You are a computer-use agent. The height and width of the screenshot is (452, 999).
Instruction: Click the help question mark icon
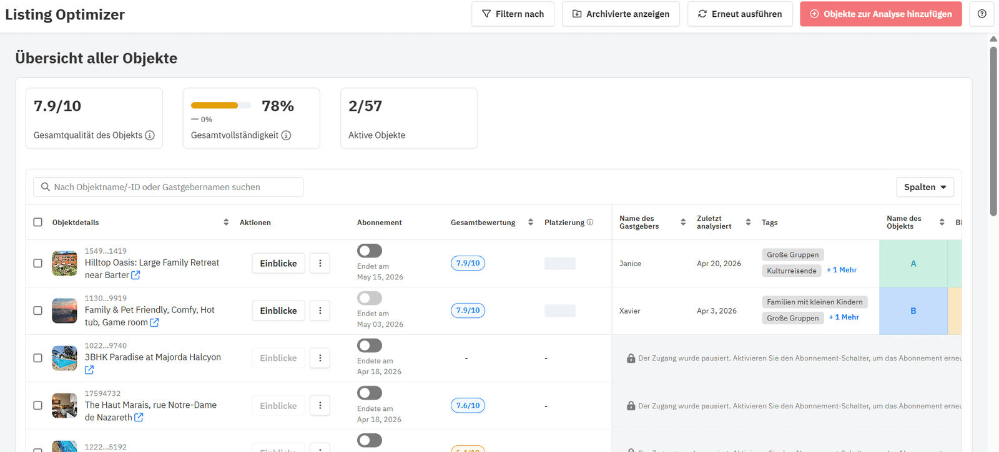pos(982,14)
